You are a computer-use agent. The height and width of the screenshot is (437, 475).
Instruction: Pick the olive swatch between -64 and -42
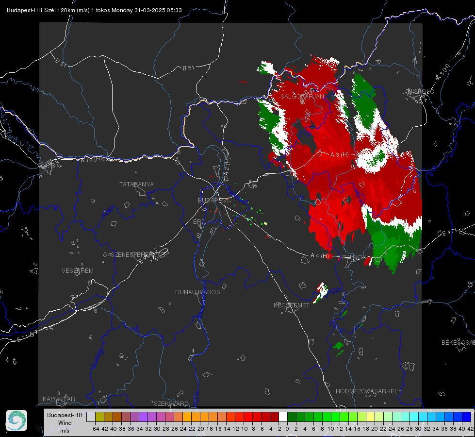click(x=99, y=417)
